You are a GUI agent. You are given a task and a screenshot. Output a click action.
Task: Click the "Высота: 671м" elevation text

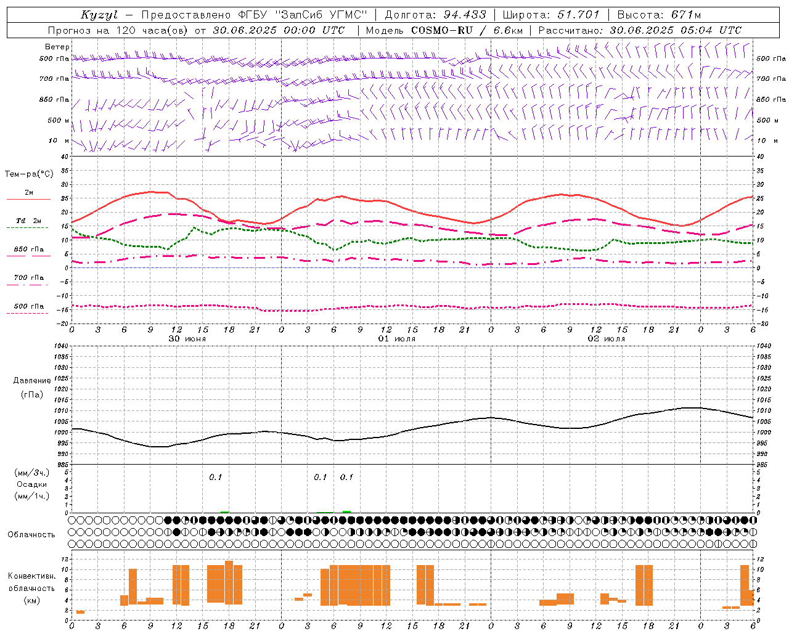pyautogui.click(x=660, y=15)
